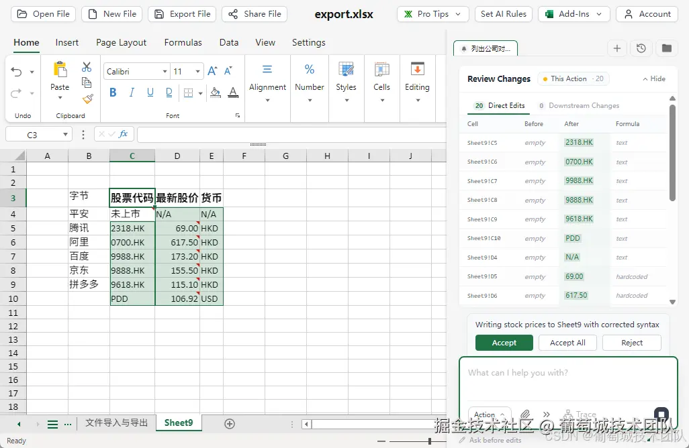Click the zoom slider in status bar
The height and width of the screenshot is (448, 689).
pos(429,441)
